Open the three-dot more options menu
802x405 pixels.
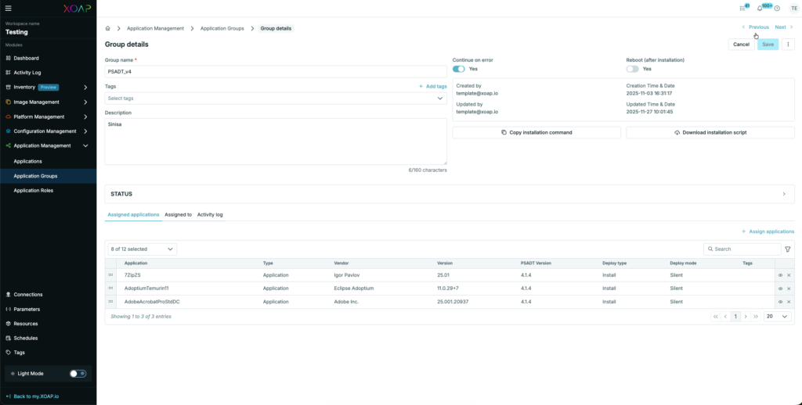click(x=789, y=45)
